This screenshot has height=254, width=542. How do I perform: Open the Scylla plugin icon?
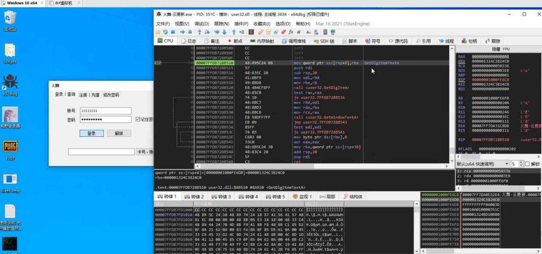point(251,32)
